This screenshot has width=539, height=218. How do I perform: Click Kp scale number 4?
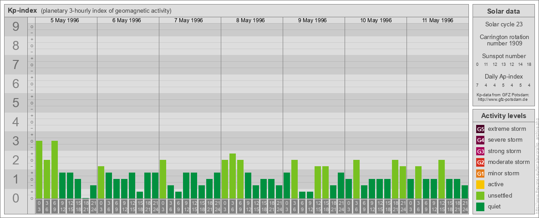click(x=15, y=122)
